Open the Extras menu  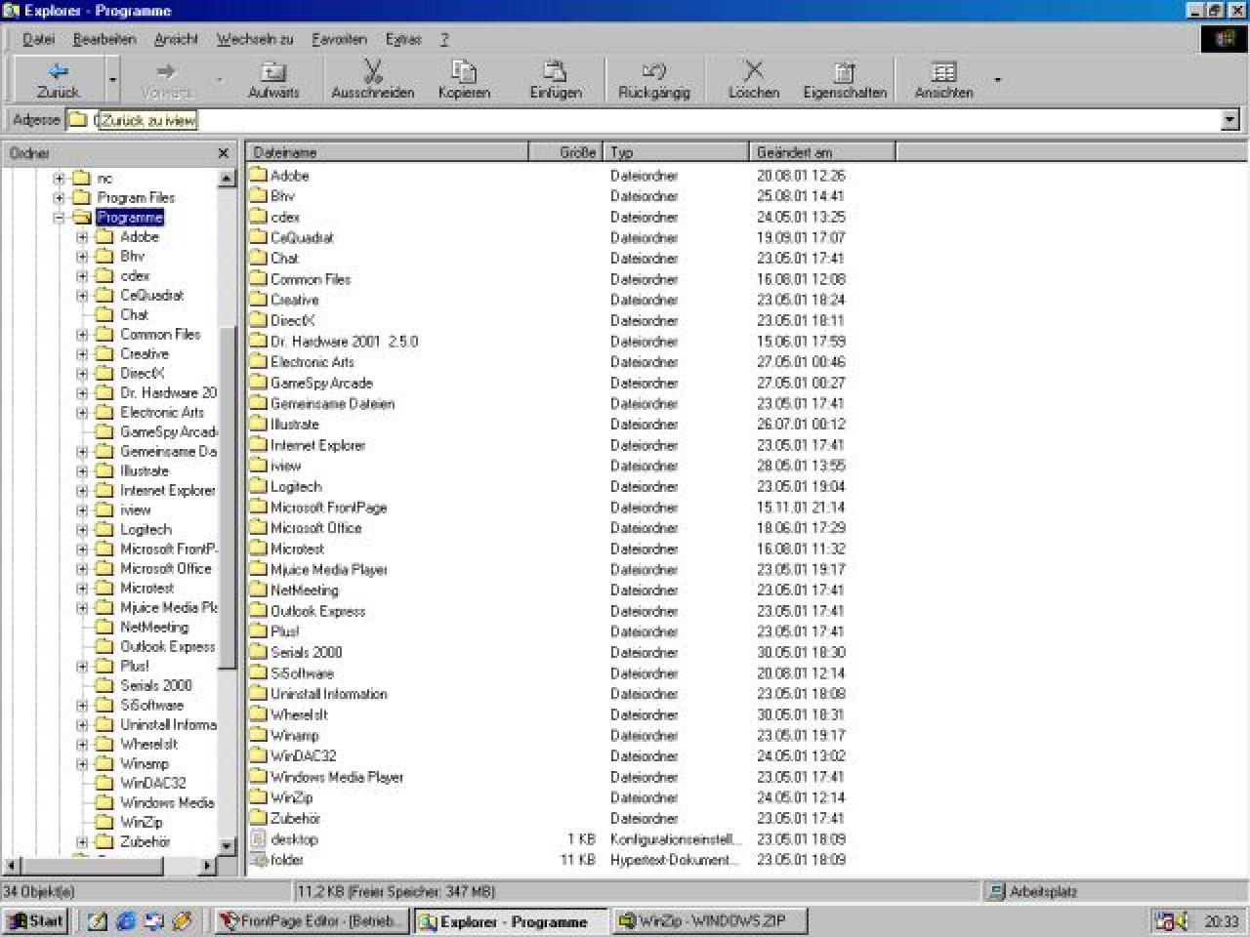pyautogui.click(x=403, y=39)
